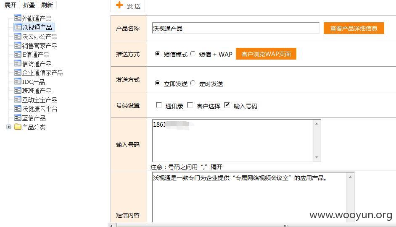Select the 短信模式 radio button
Image resolution: width=396 pixels, height=227 pixels.
click(157, 54)
